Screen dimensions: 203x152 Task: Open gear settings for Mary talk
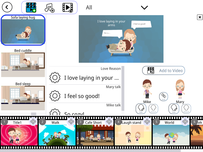55,96
